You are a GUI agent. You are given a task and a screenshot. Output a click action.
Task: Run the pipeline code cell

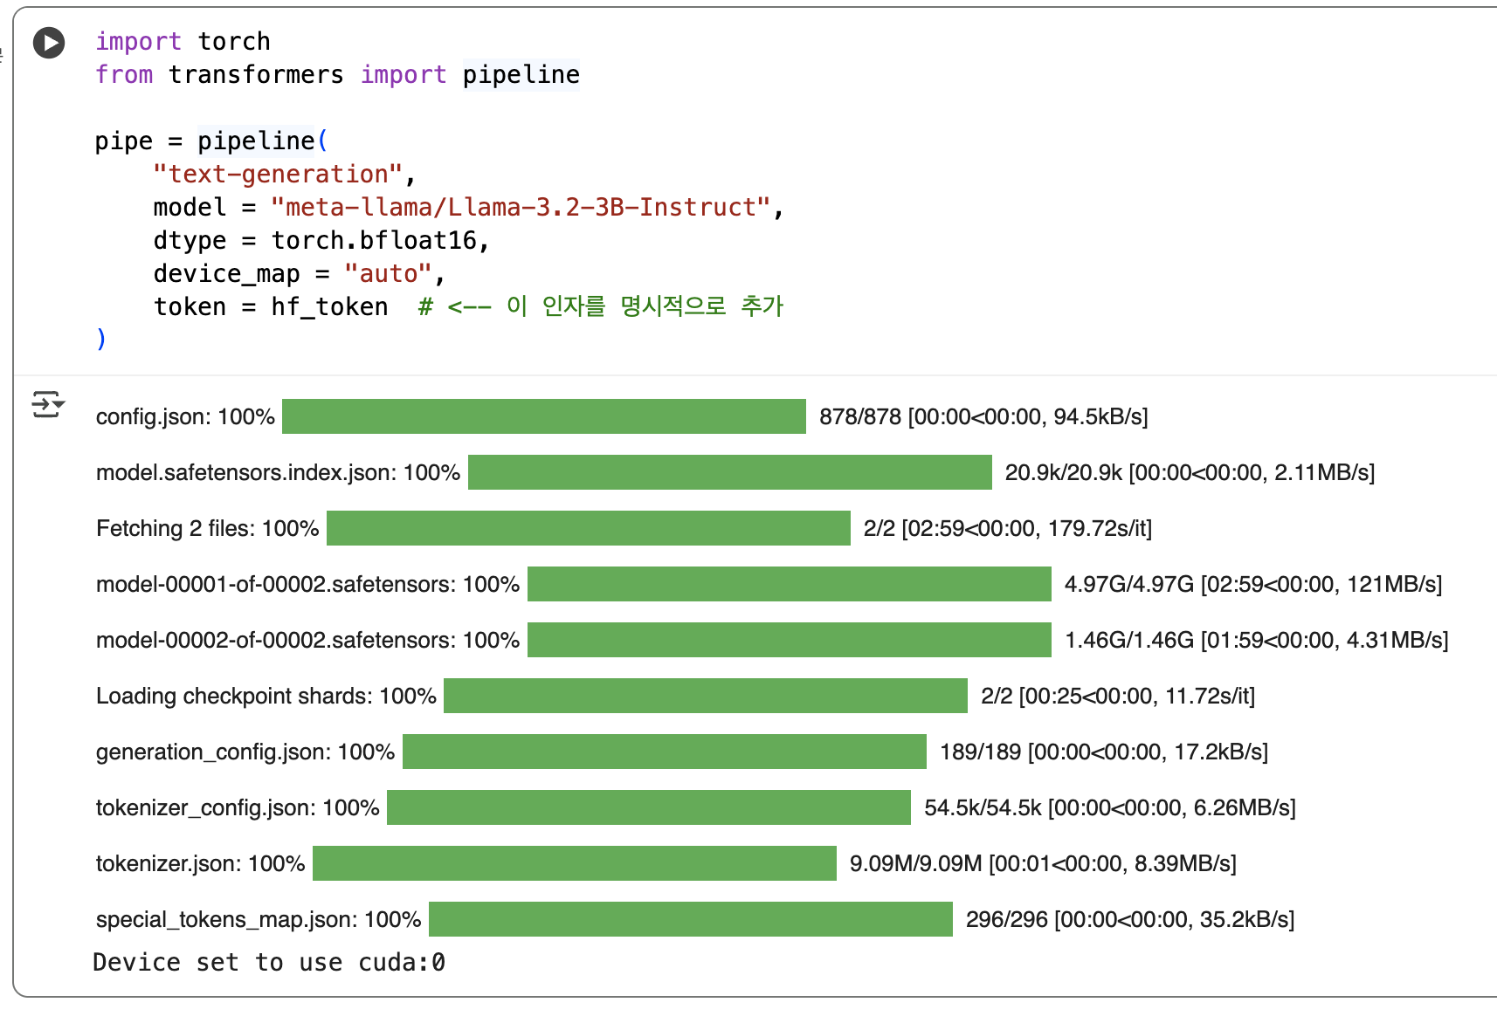click(49, 43)
